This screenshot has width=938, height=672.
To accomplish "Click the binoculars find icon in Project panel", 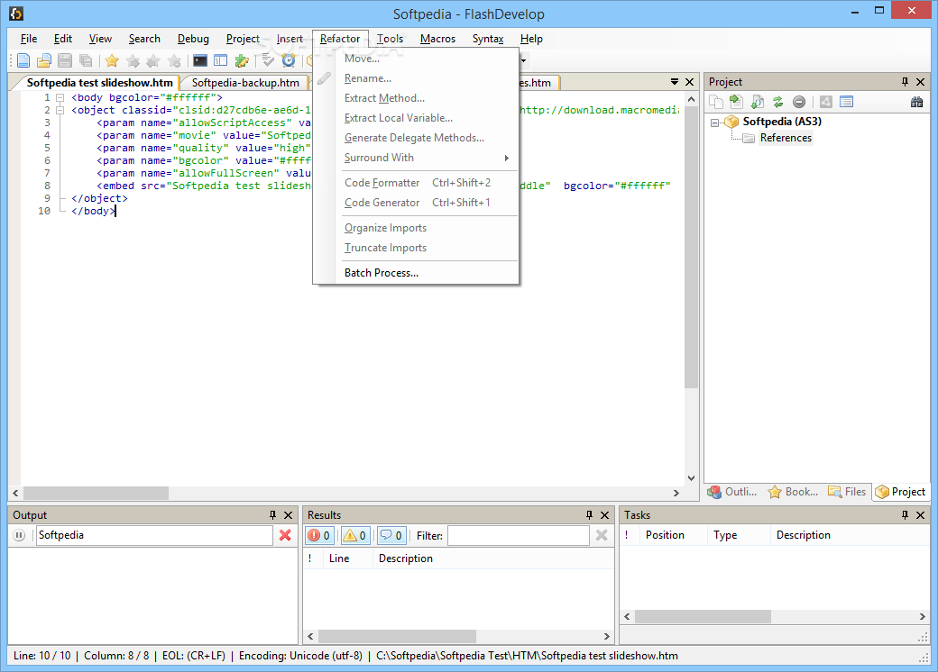I will tap(916, 102).
